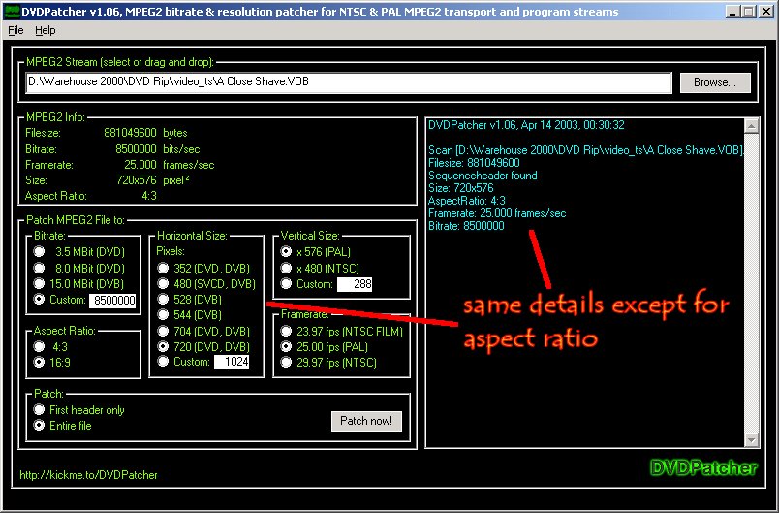Open the File menu
Image resolution: width=779 pixels, height=513 pixels.
(16, 31)
